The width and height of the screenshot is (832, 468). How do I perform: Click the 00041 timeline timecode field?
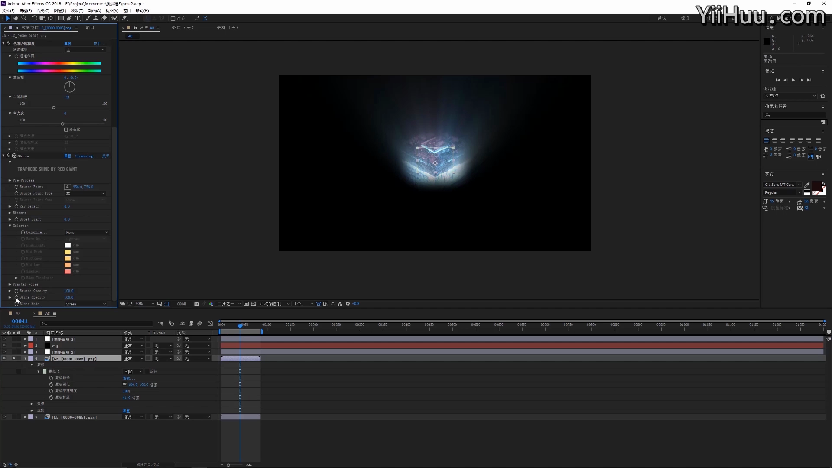[x=19, y=321]
